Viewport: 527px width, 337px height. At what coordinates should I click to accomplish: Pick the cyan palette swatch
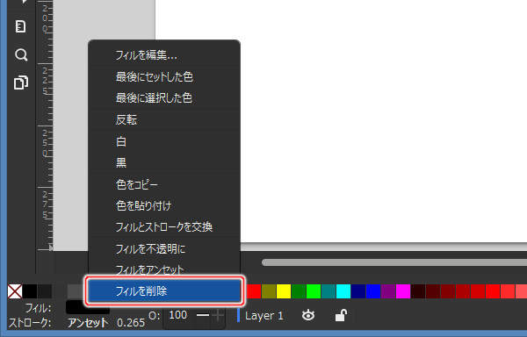(x=343, y=291)
